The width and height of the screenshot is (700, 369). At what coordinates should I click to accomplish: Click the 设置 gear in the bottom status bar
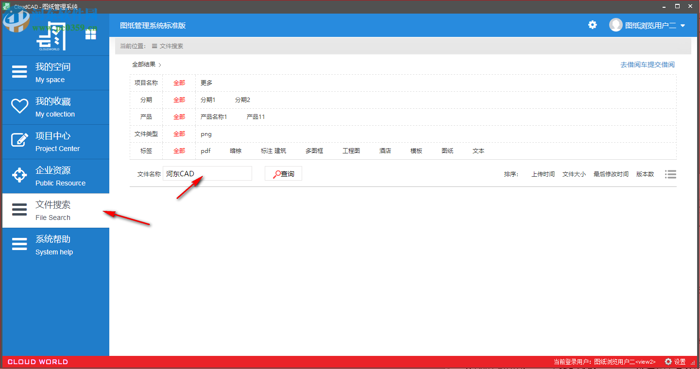pos(668,361)
